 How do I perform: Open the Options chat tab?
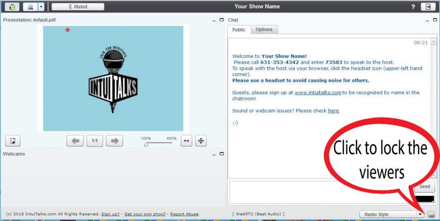coord(264,30)
